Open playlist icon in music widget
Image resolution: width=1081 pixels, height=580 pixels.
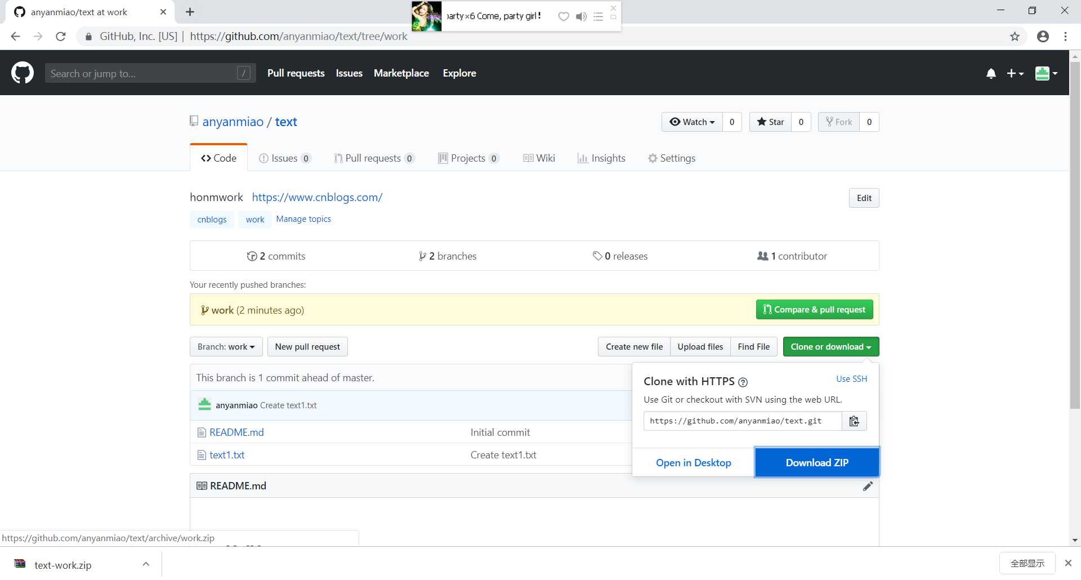click(598, 16)
